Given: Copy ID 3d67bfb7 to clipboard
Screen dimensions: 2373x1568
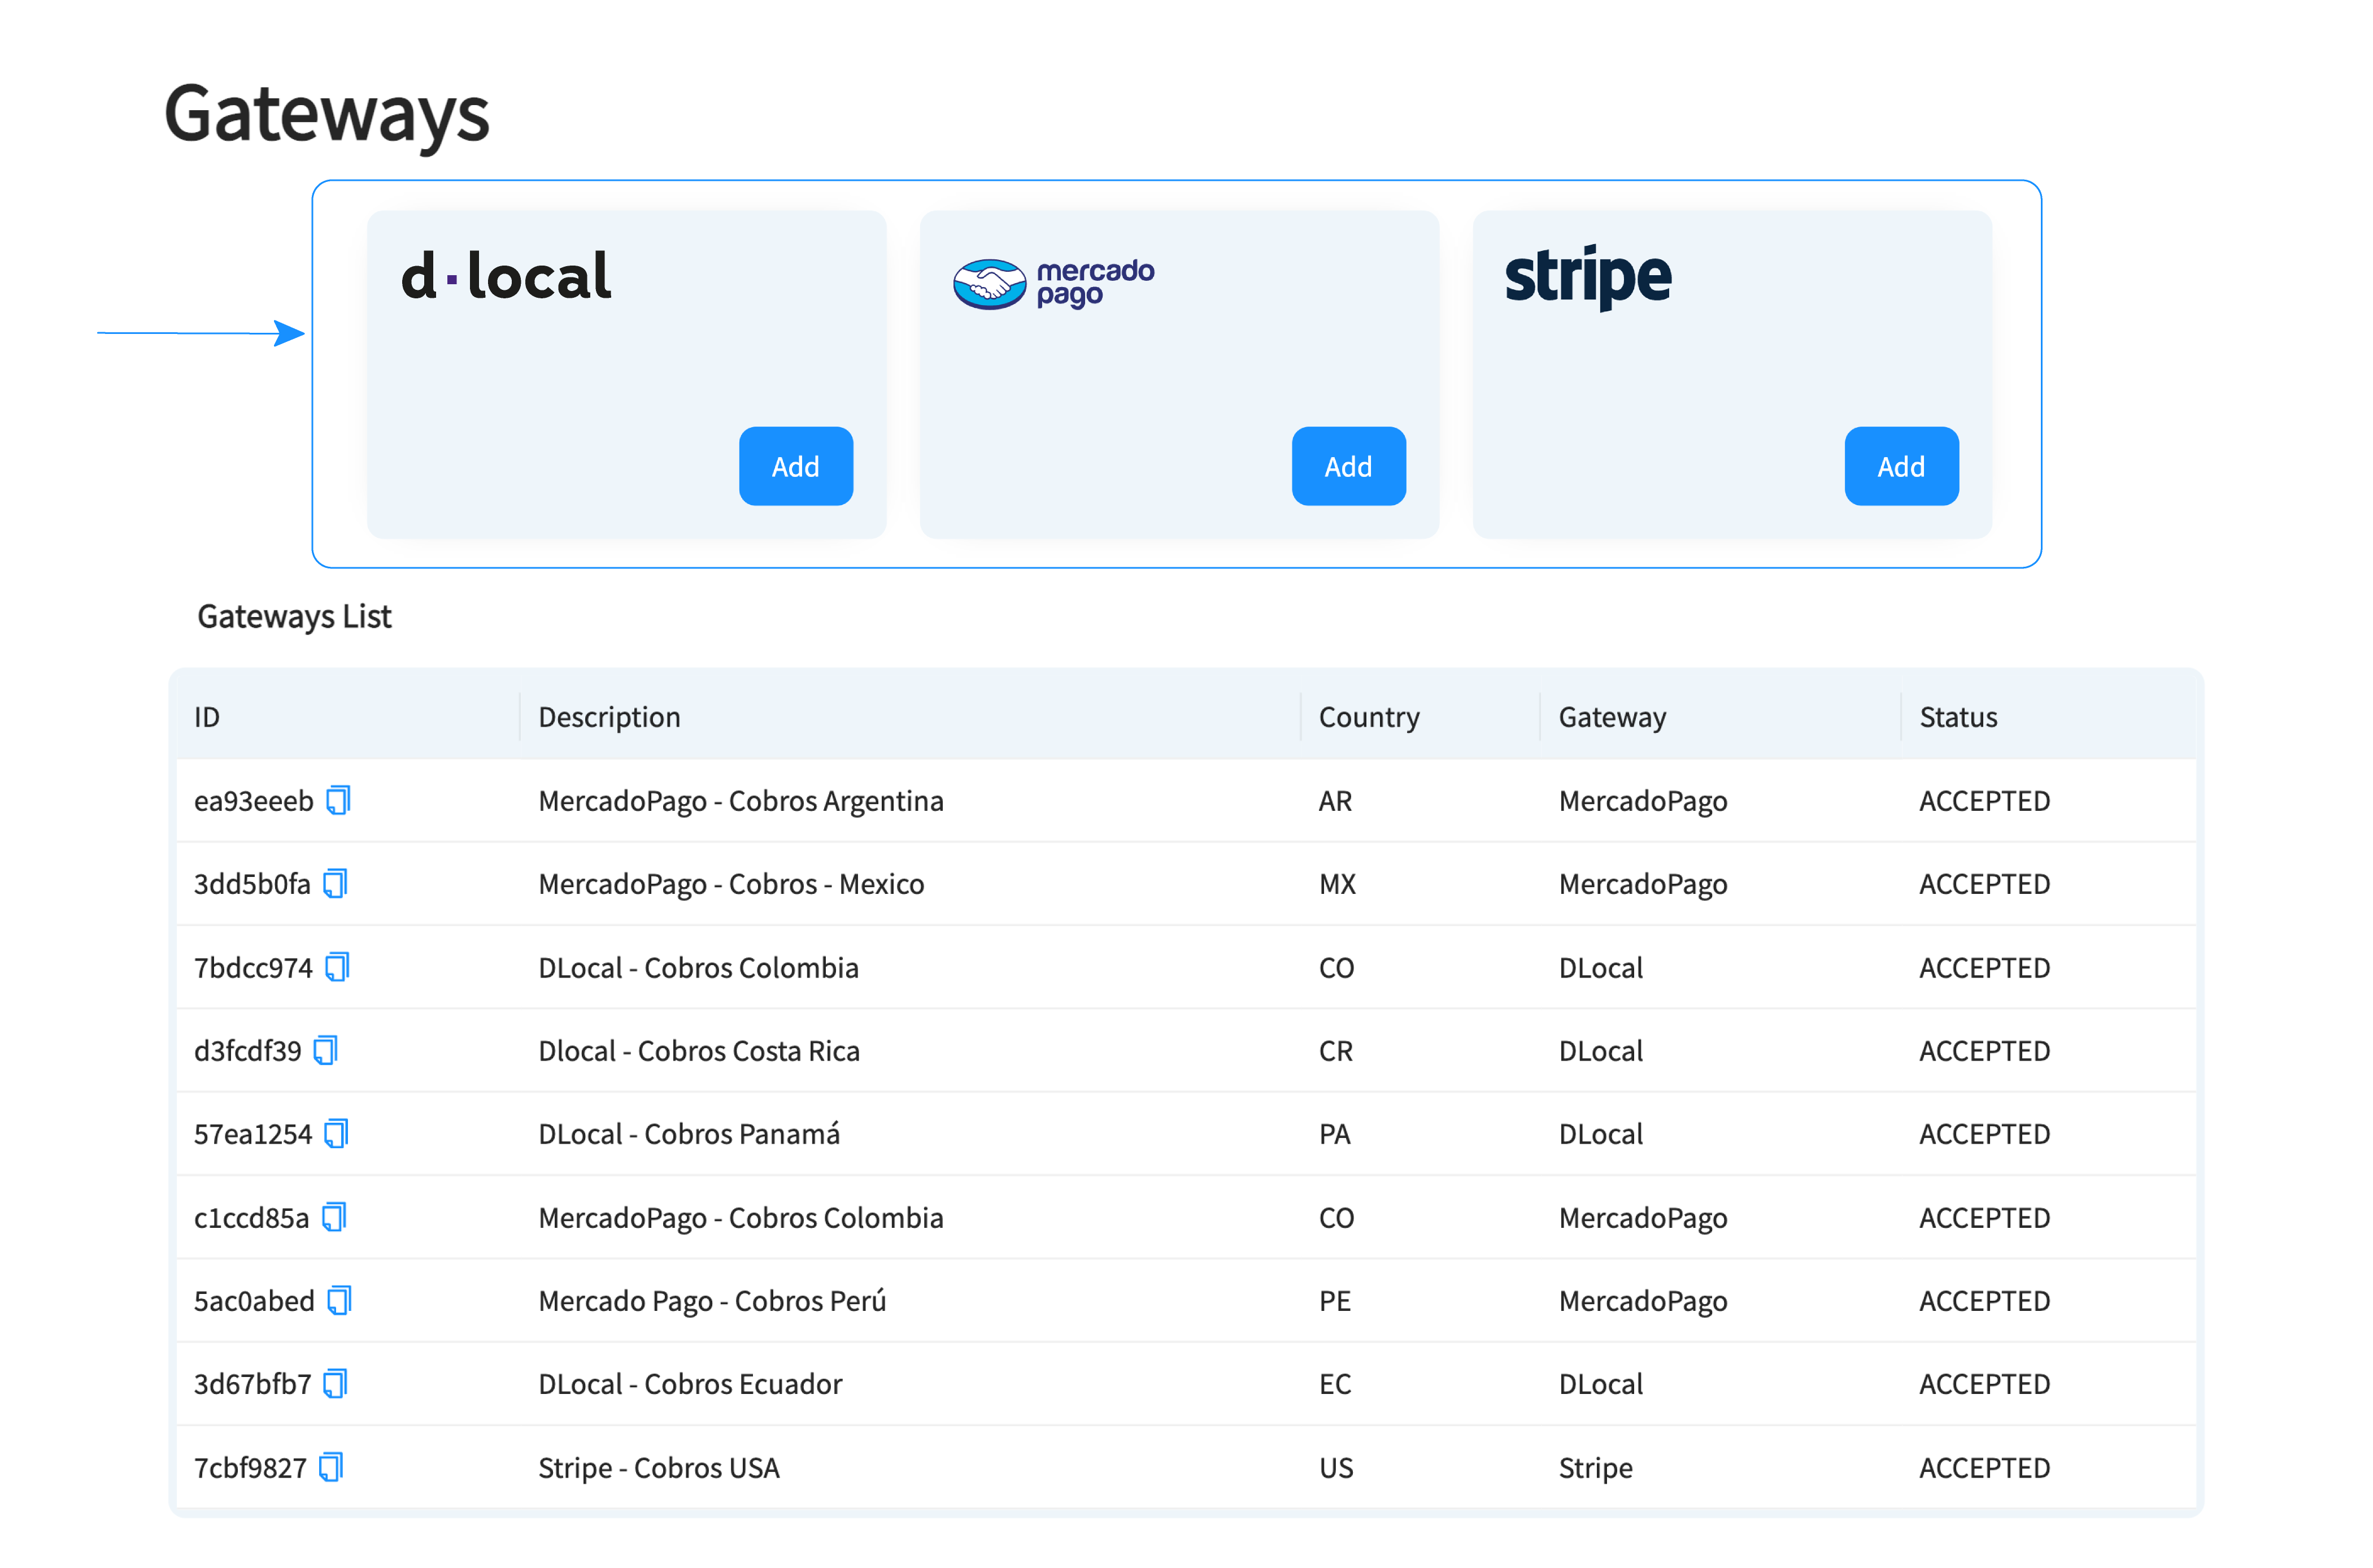Looking at the screenshot, I should 336,1384.
